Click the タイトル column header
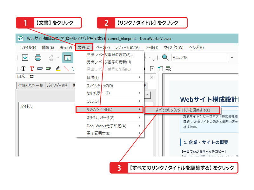This screenshot has height=190, width=254. tap(27, 106)
